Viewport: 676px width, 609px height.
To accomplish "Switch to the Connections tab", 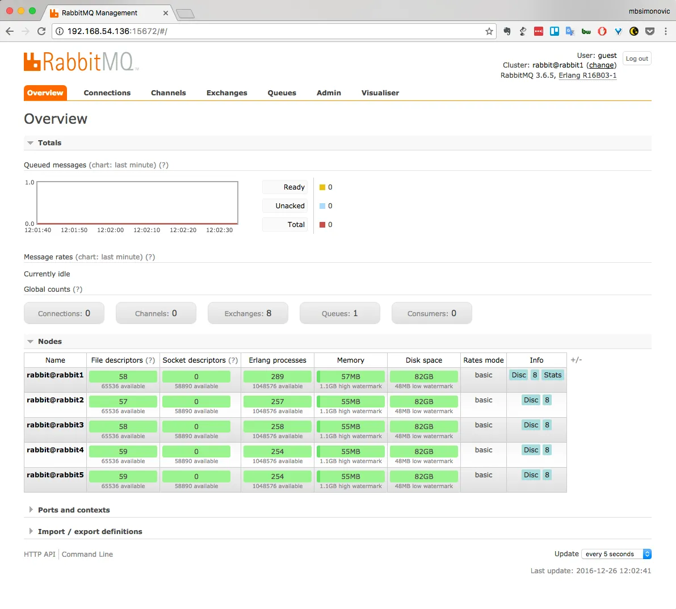I will click(107, 93).
